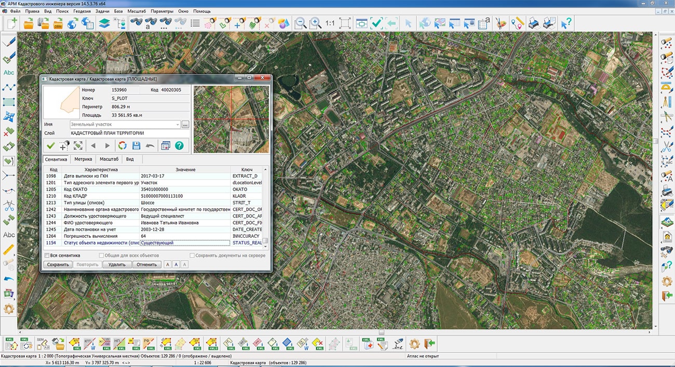The image size is (675, 367).
Task: Click the teal help question mark in dialog
Action: 179,146
